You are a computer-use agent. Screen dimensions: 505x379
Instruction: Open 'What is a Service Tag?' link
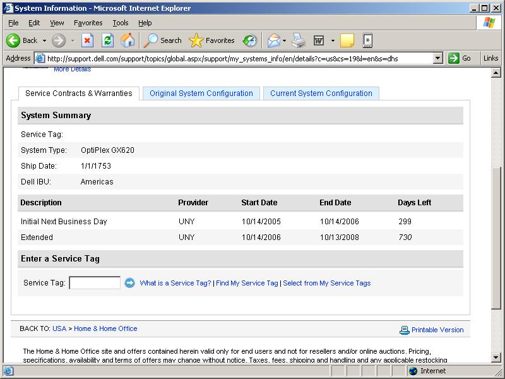coord(175,283)
